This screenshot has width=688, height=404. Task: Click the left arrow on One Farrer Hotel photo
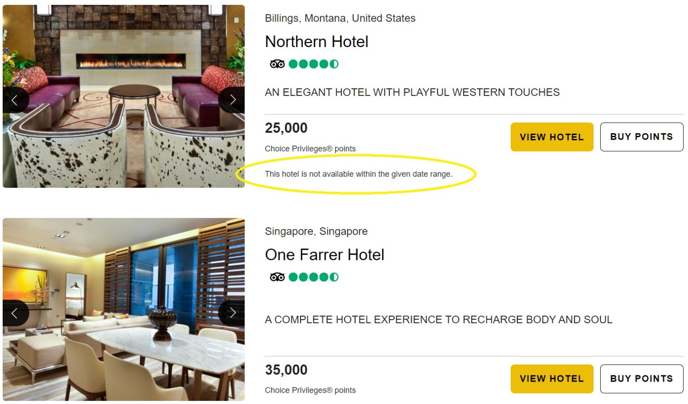click(x=15, y=313)
